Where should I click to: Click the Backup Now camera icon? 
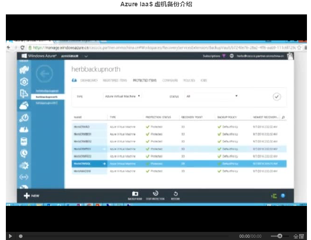click(135, 194)
